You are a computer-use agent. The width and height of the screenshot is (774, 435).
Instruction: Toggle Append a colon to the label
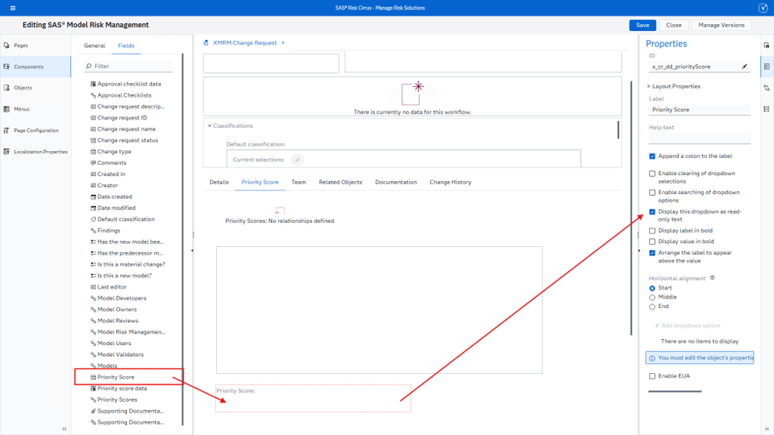(x=652, y=156)
